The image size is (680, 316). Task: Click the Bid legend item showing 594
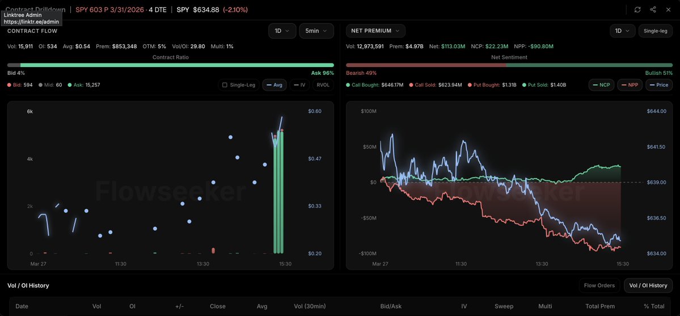[x=20, y=85]
